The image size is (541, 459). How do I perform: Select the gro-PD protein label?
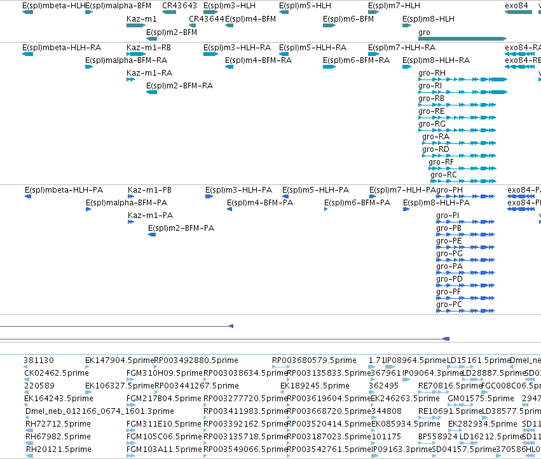[449, 279]
